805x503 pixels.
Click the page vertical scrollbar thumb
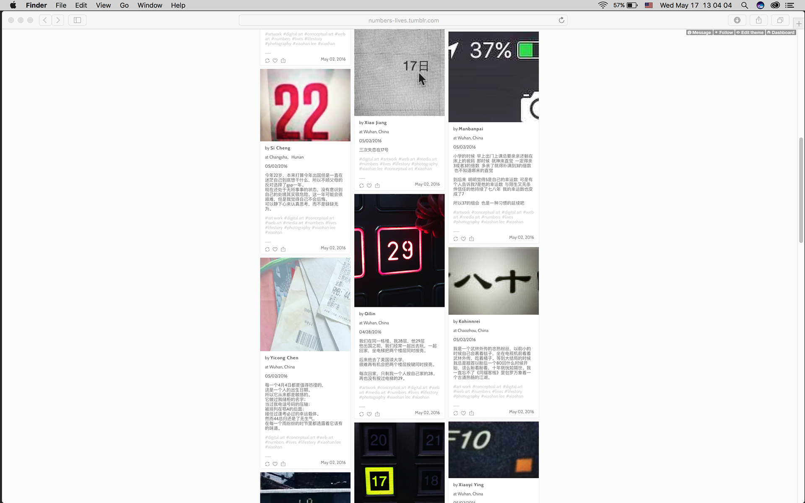point(801,190)
